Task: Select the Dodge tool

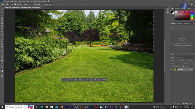Action: tap(2, 47)
